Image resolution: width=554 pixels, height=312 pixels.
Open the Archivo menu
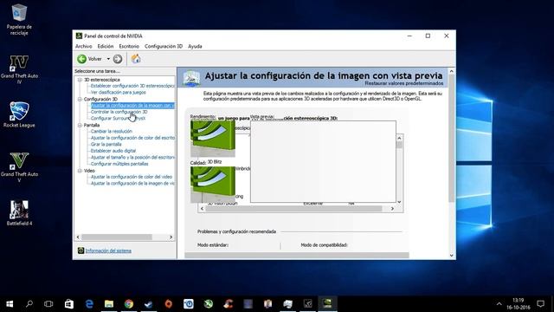pyautogui.click(x=84, y=46)
